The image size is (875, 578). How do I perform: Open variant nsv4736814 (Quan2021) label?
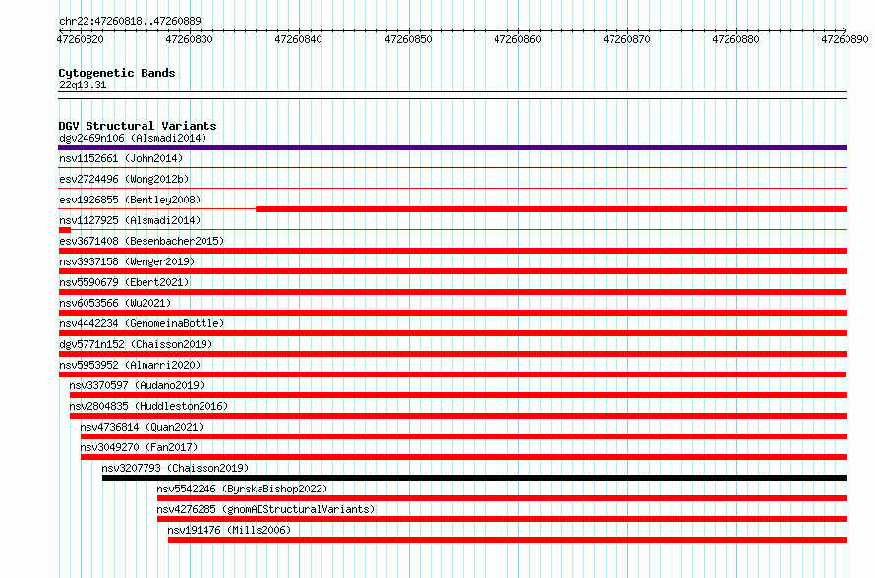(x=142, y=427)
